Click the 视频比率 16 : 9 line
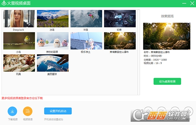196x125 pixels. tap(153, 63)
